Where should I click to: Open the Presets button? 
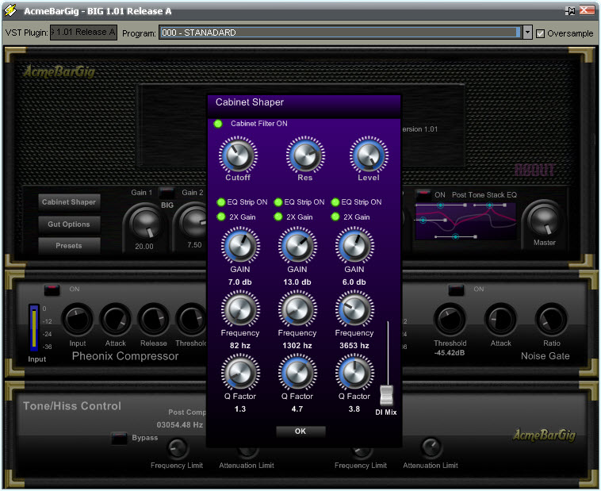click(69, 246)
